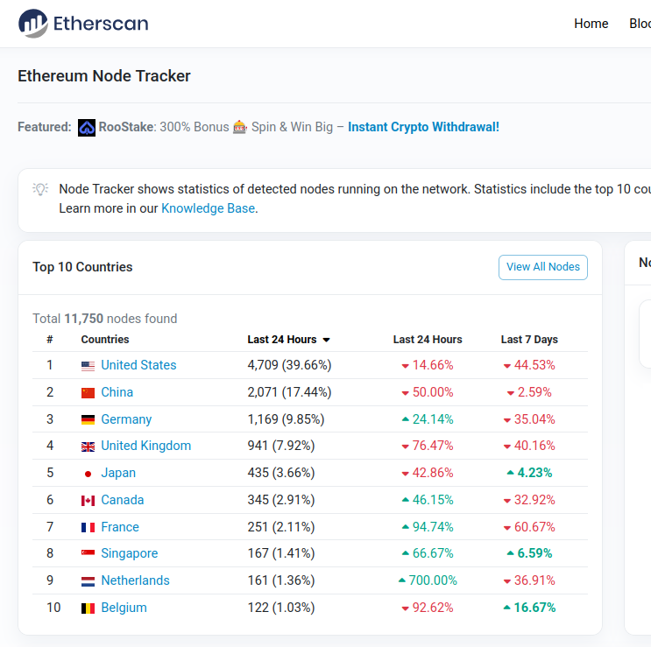This screenshot has height=647, width=651.
Task: Click the Japan flag icon
Action: pyautogui.click(x=88, y=474)
